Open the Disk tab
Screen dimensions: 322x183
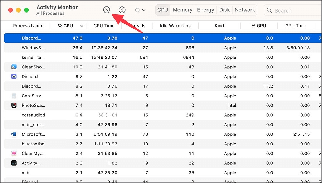225,10
